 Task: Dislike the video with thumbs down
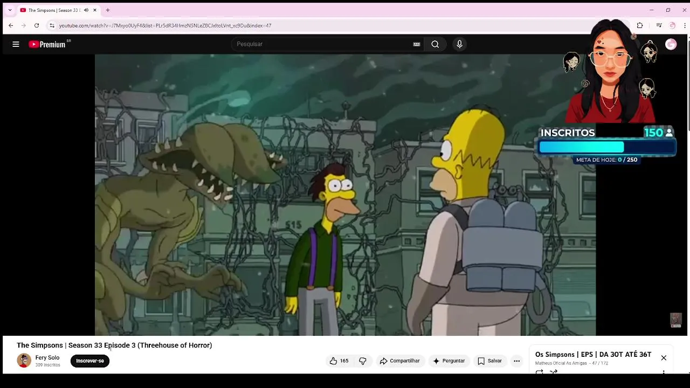pyautogui.click(x=363, y=361)
